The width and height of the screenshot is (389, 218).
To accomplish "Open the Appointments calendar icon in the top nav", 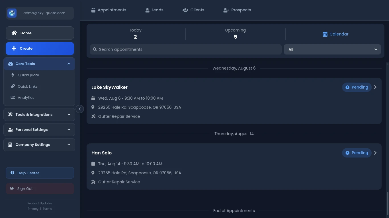I will click(93, 10).
